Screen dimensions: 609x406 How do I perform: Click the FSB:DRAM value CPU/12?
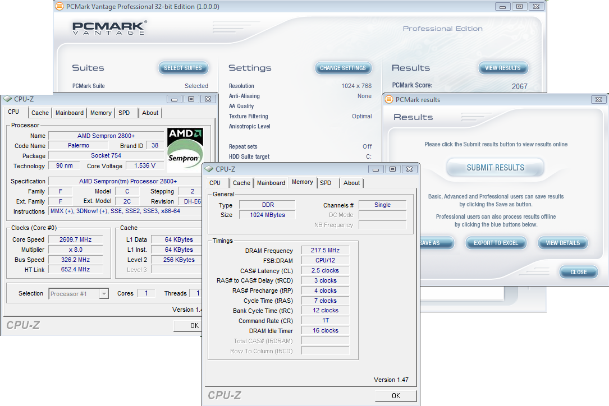[325, 260]
